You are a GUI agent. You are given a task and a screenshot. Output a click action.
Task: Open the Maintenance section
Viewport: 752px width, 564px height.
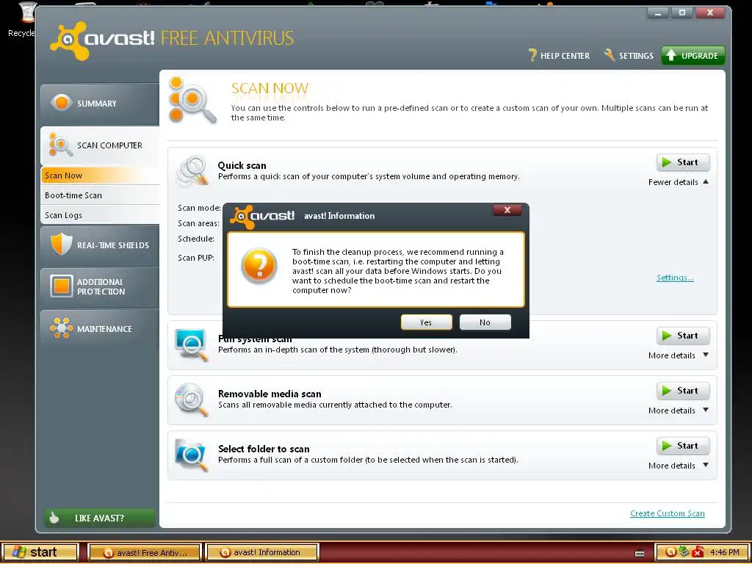pos(100,328)
